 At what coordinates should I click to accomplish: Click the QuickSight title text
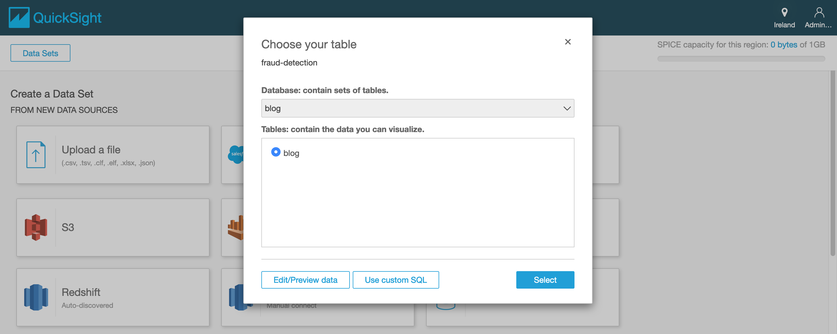[x=67, y=17]
